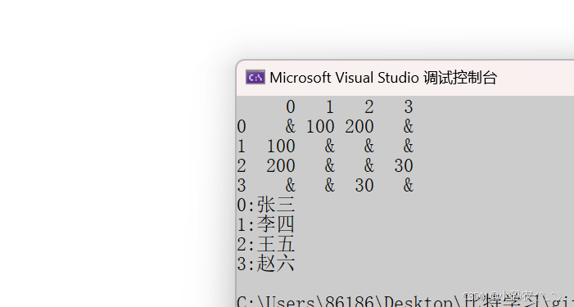This screenshot has height=307, width=574.
Task: Click the Microsoft Visual Studio window title
Action: [383, 78]
